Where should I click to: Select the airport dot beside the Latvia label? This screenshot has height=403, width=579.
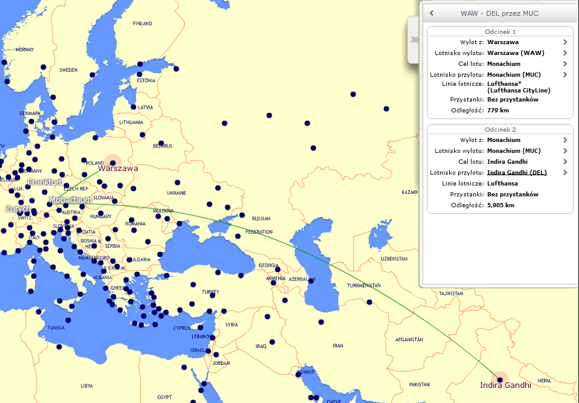pyautogui.click(x=133, y=107)
